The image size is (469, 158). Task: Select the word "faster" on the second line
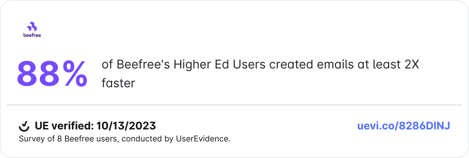[118, 83]
